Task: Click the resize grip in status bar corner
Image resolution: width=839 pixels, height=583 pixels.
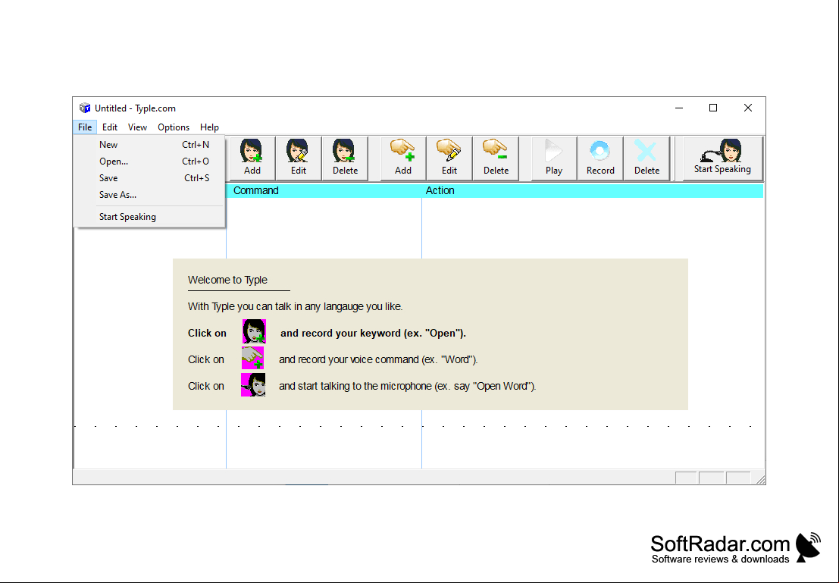Action: coord(760,479)
